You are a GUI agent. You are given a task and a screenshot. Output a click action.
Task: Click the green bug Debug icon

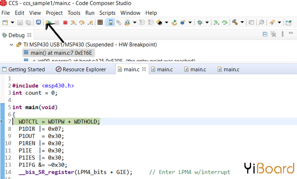(x=200, y=22)
